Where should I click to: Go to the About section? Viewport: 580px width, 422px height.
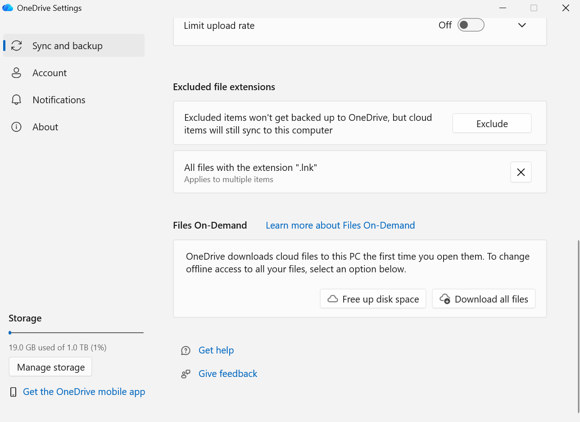click(x=74, y=127)
